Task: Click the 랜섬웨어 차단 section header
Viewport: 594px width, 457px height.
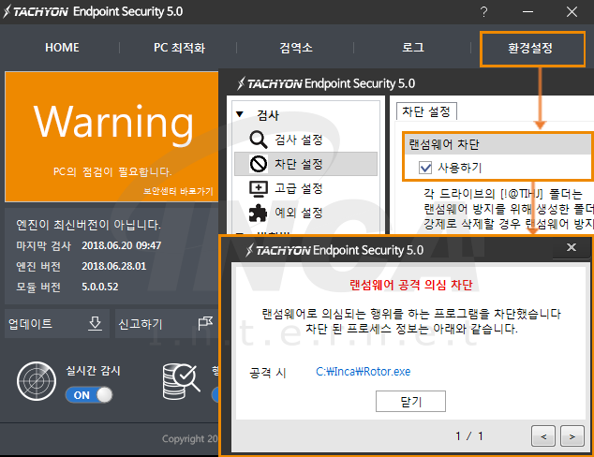Action: 497,144
